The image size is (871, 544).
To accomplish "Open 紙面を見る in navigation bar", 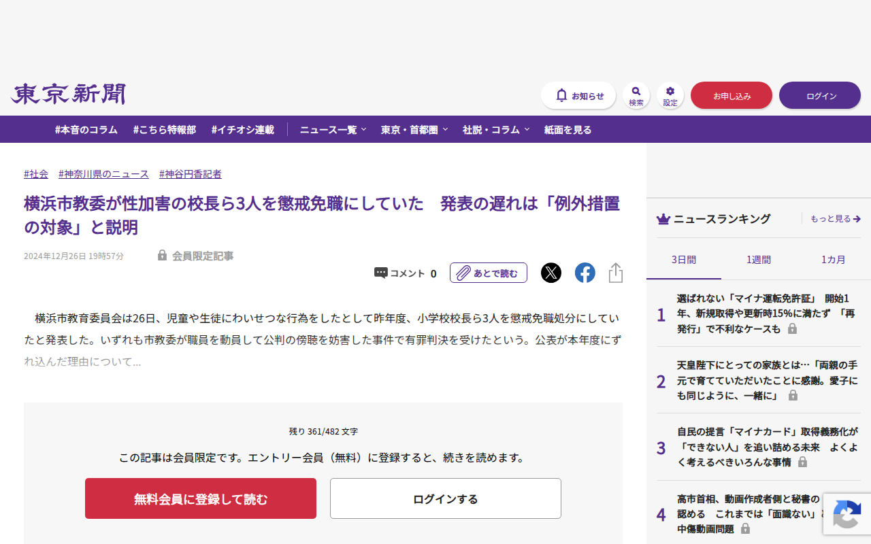I will pyautogui.click(x=568, y=129).
